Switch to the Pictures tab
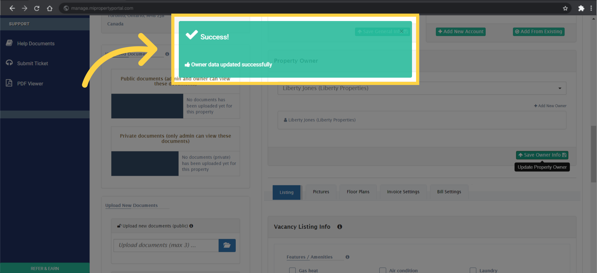The width and height of the screenshot is (597, 273). pyautogui.click(x=321, y=192)
